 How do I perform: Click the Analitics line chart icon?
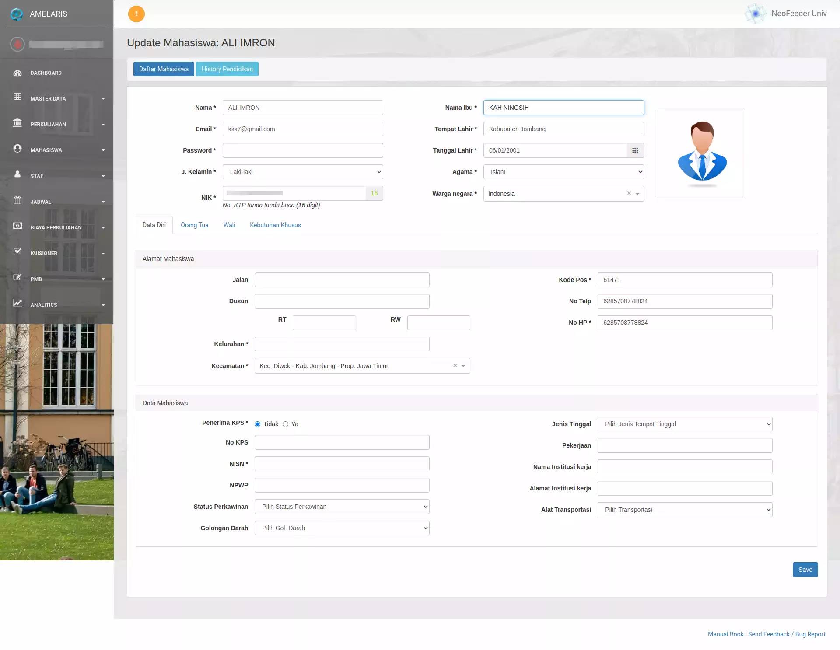pos(17,303)
